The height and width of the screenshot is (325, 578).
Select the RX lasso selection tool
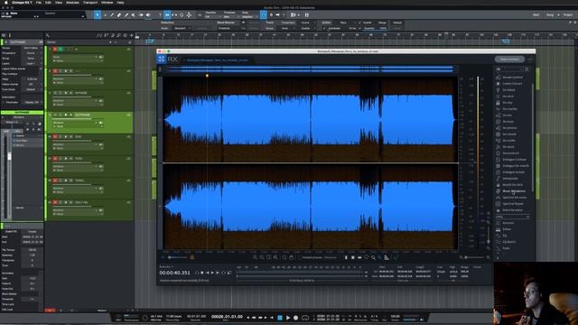pyautogui.click(x=367, y=257)
